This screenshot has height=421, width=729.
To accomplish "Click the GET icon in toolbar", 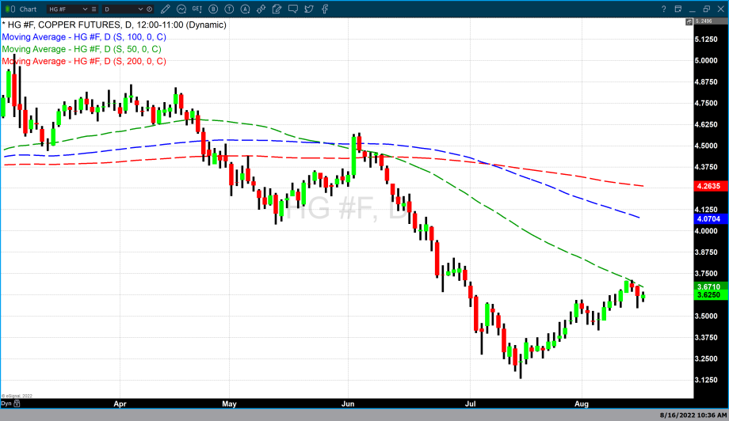I will 197,9.
